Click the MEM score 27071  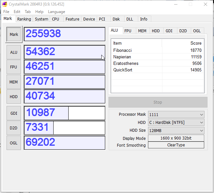pos(65,82)
